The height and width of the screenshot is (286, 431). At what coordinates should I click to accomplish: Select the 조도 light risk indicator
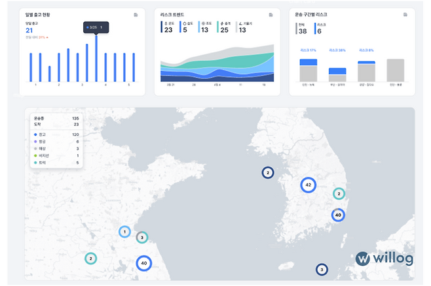(204, 27)
